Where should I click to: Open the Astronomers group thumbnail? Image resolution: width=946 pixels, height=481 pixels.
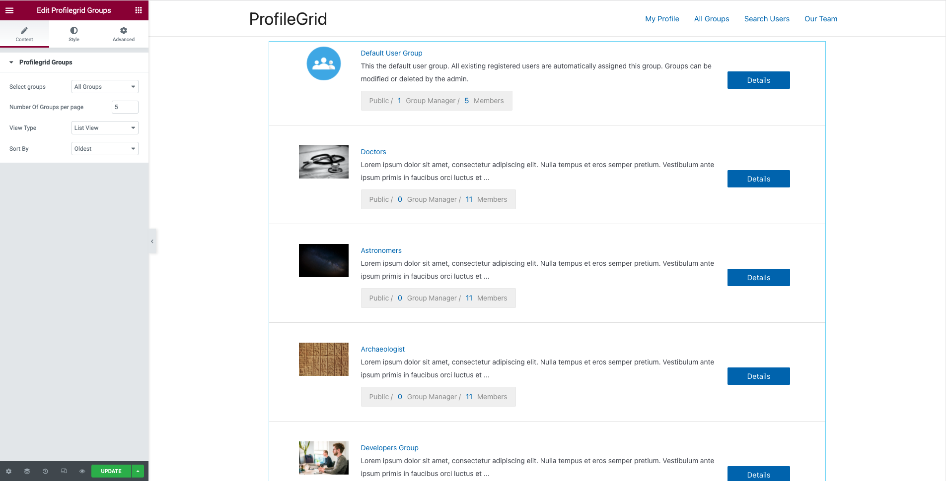(x=323, y=260)
